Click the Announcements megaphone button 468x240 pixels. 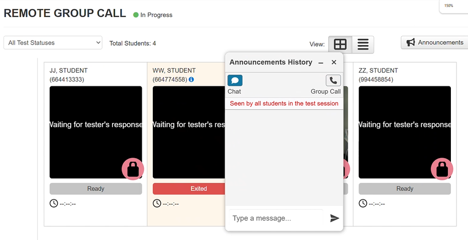[x=435, y=43]
